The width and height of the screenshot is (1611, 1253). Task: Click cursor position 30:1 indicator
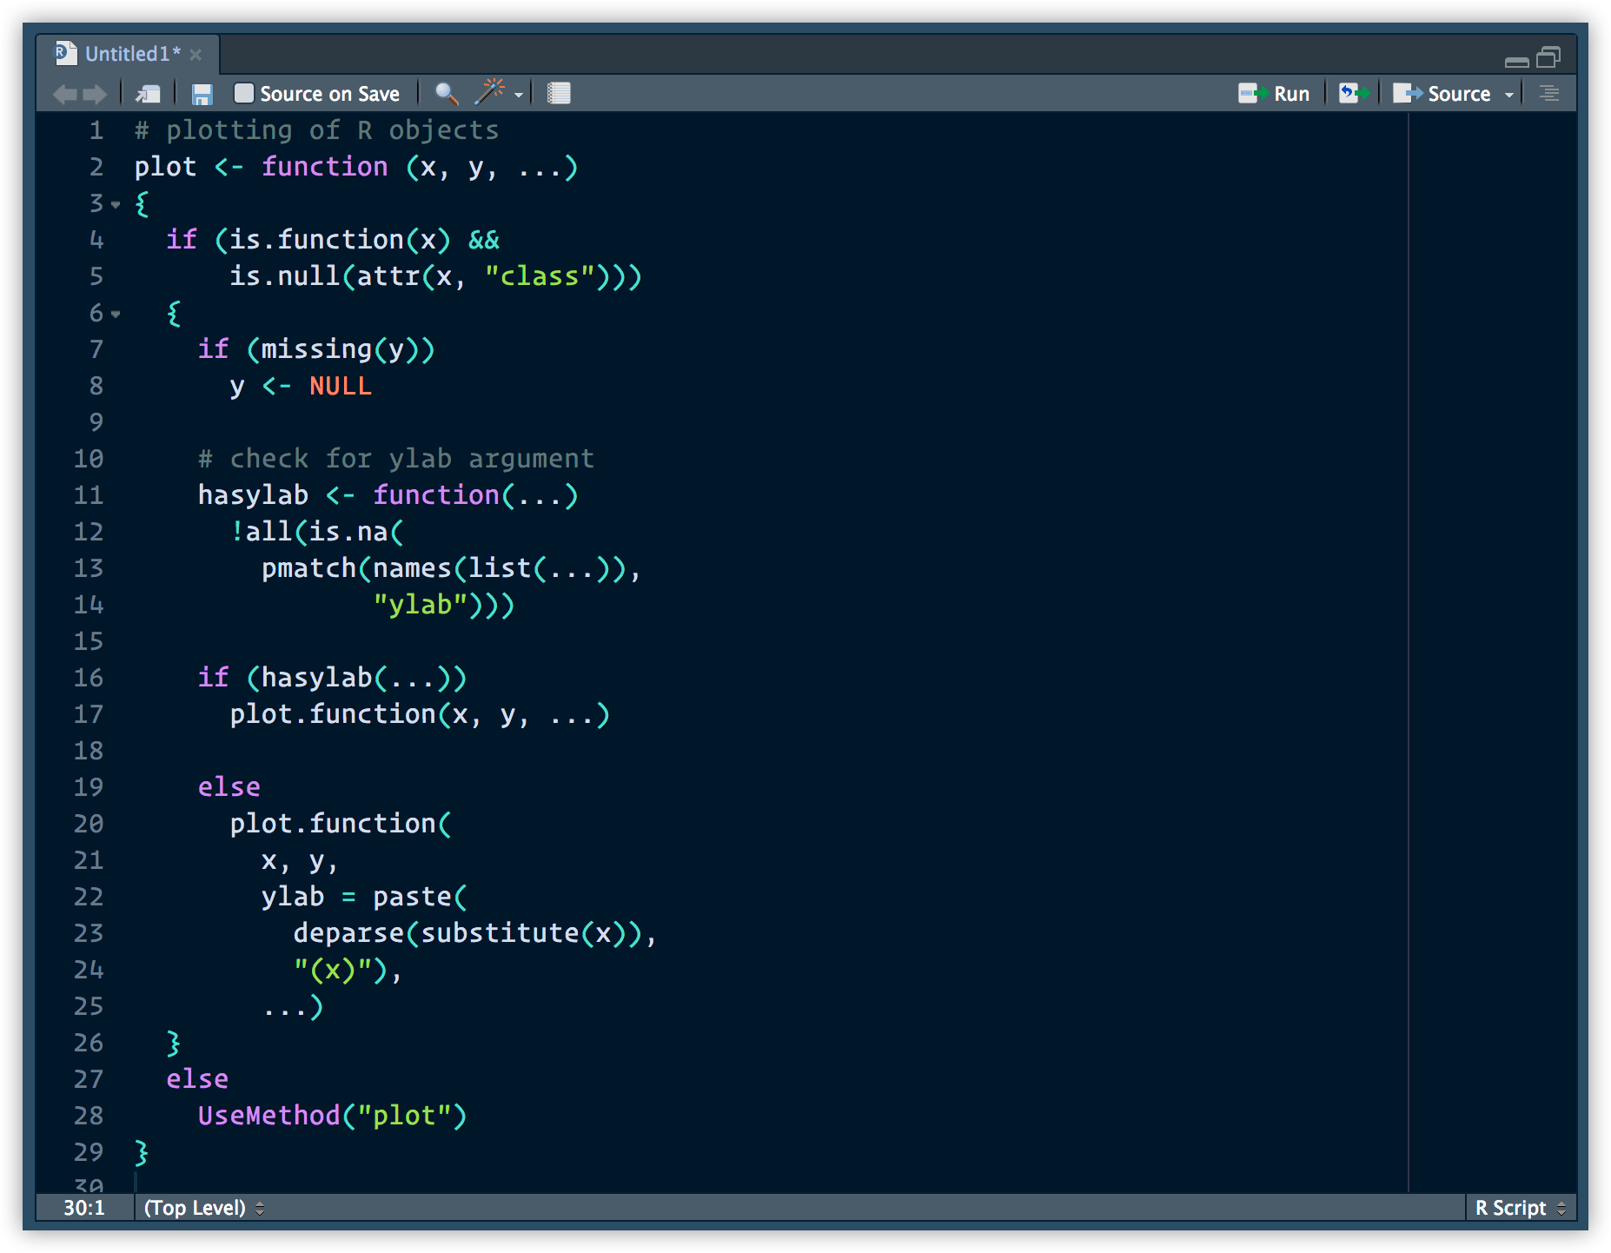click(x=84, y=1208)
